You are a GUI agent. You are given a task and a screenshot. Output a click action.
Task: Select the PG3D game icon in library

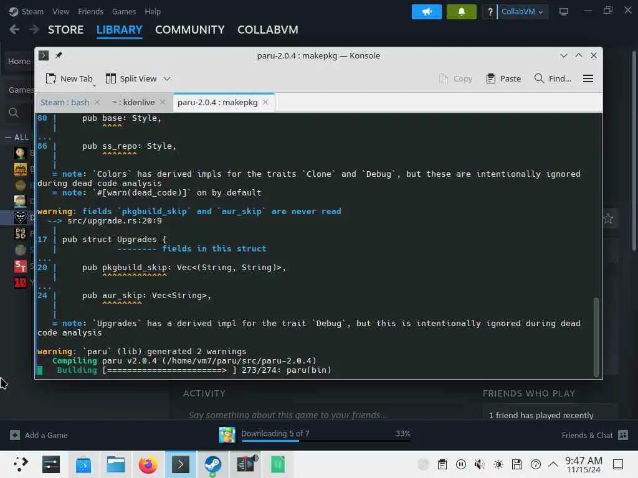(x=20, y=234)
